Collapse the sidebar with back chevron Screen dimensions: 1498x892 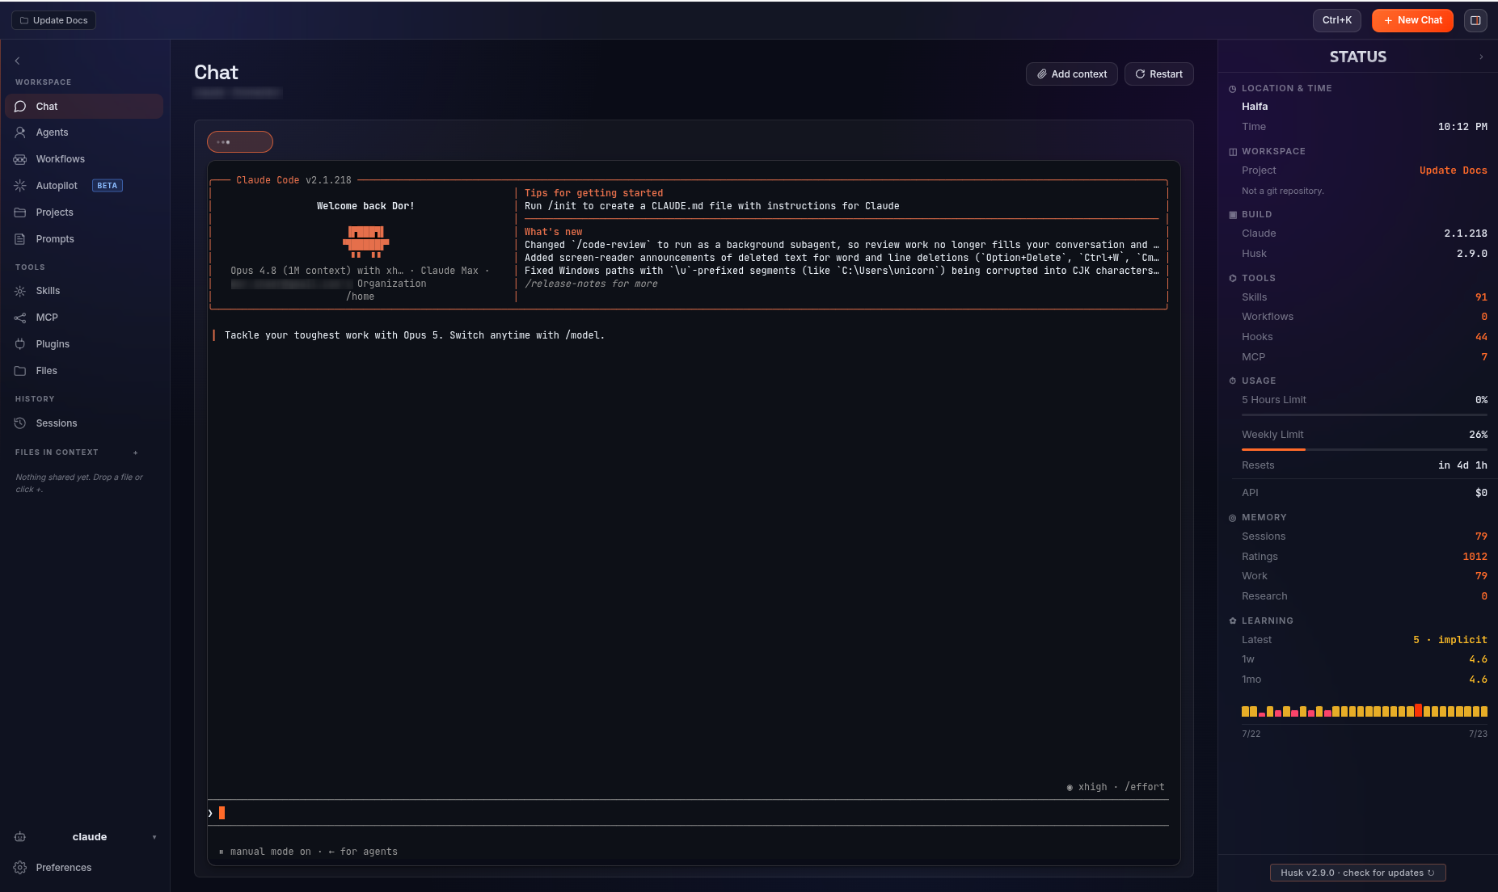tap(17, 61)
